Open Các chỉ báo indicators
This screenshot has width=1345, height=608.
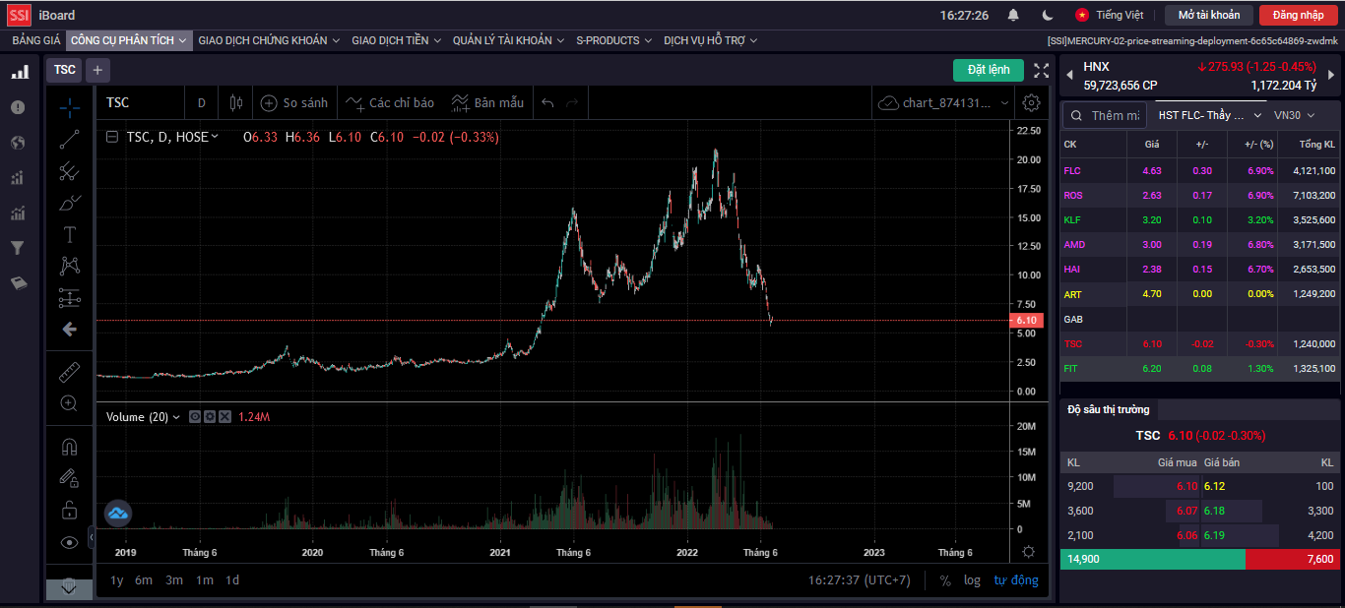(x=390, y=102)
